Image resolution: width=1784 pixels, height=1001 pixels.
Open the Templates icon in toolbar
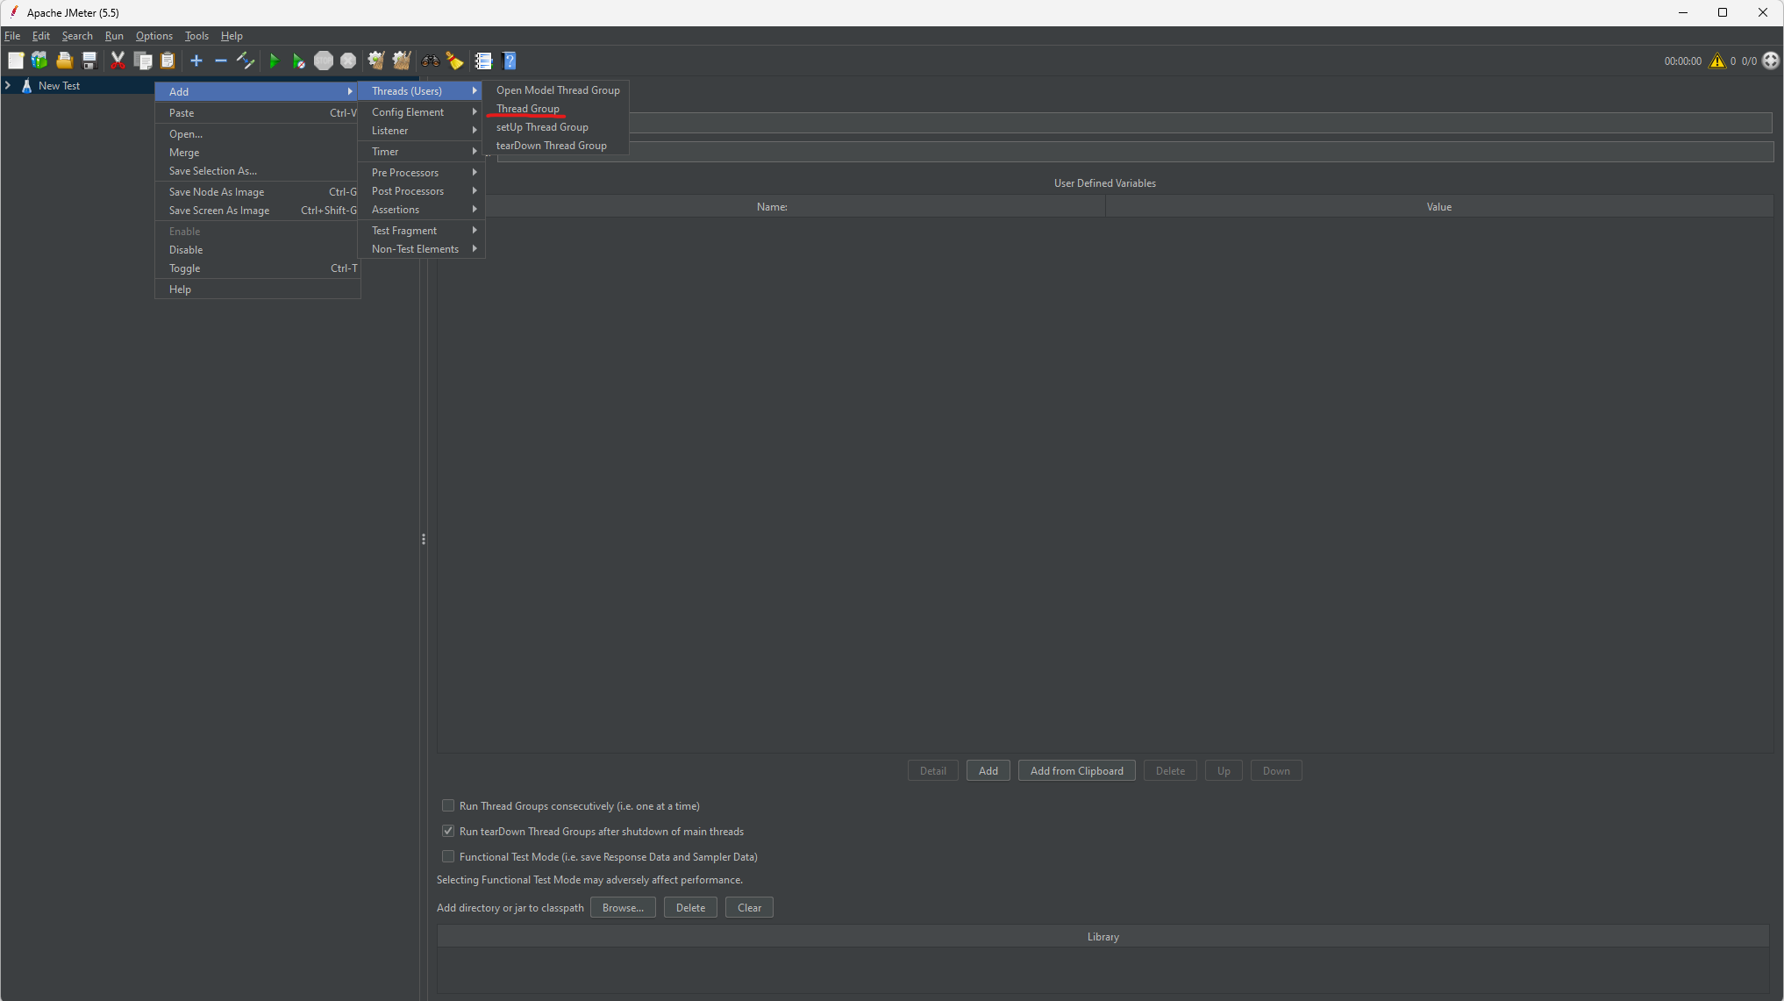[39, 61]
